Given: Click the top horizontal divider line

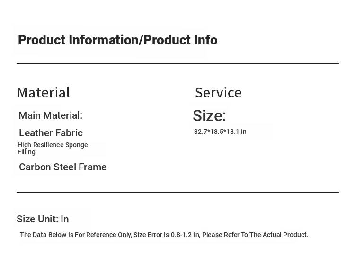Looking at the screenshot, I should click(x=177, y=63).
